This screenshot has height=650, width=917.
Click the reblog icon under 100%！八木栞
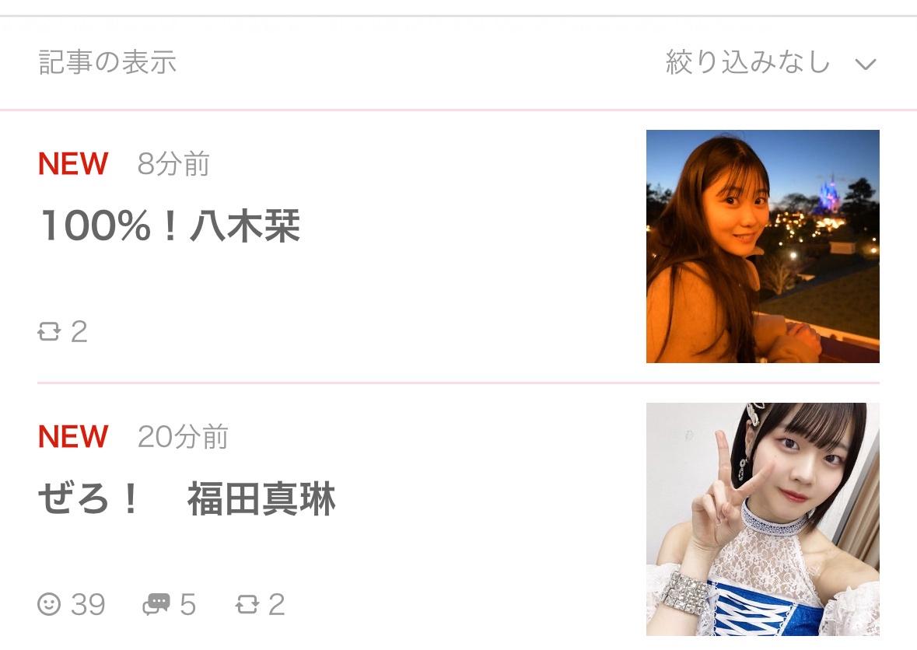[x=49, y=332]
